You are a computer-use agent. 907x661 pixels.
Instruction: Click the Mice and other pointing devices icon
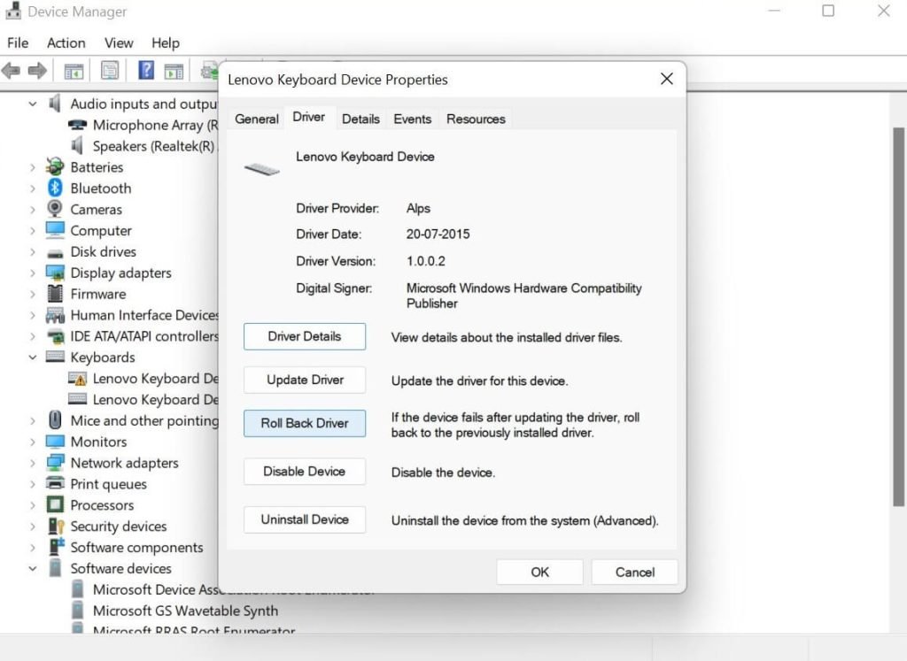tap(55, 420)
